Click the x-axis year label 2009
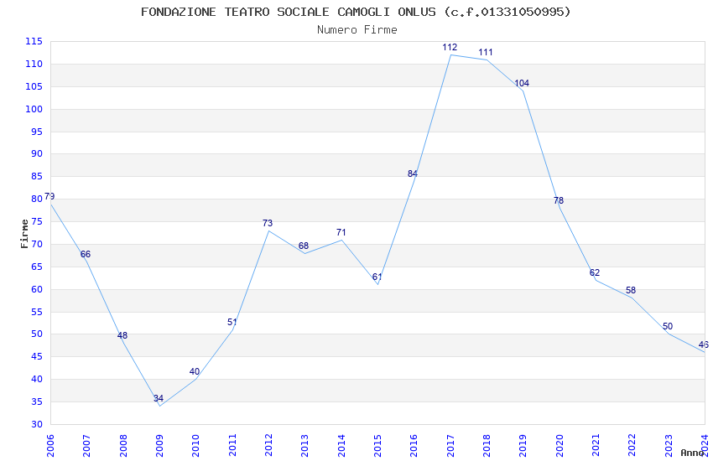This screenshot has width=713, height=461. [x=159, y=445]
